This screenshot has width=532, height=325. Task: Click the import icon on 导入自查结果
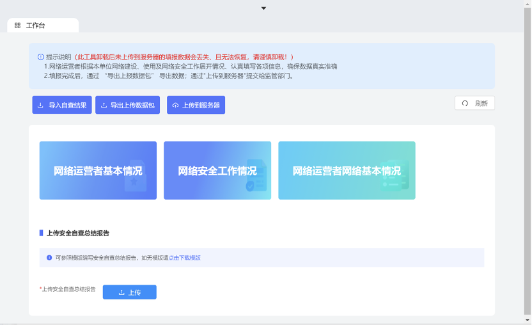41,105
